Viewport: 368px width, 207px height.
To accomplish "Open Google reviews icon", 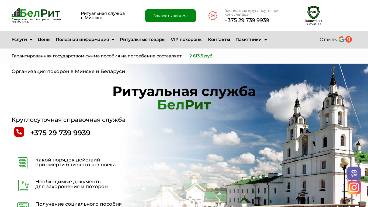I will (342, 39).
